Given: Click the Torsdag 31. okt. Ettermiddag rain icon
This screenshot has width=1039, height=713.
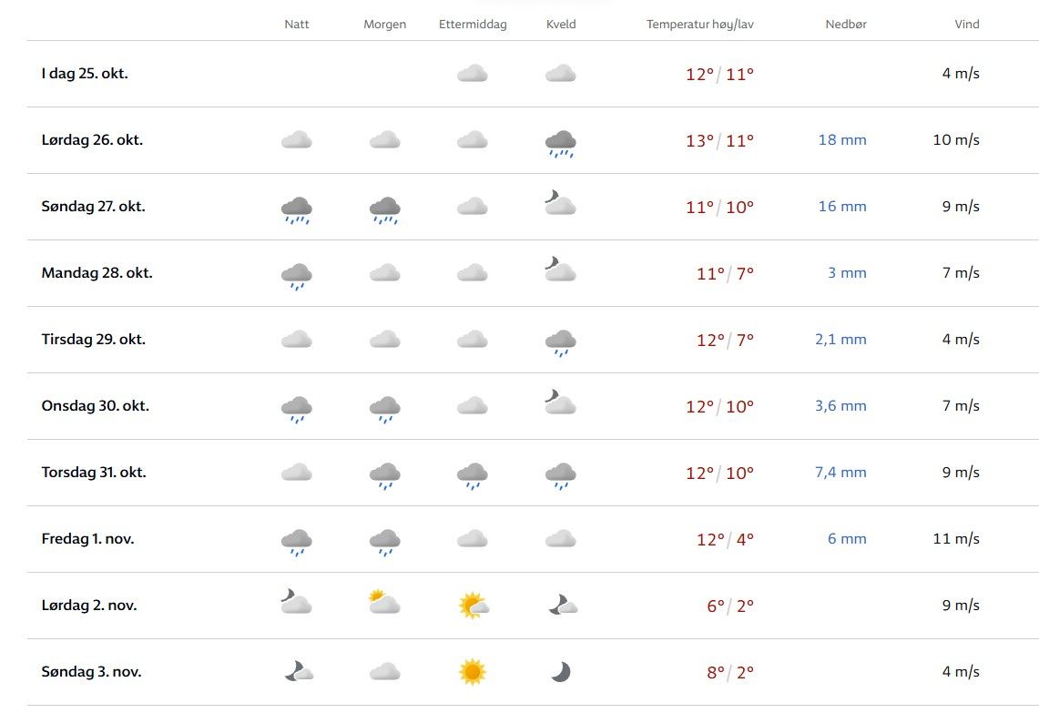Looking at the screenshot, I should click(472, 474).
